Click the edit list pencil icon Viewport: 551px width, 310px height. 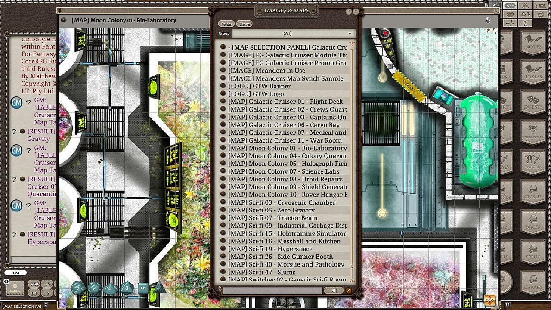point(348,291)
